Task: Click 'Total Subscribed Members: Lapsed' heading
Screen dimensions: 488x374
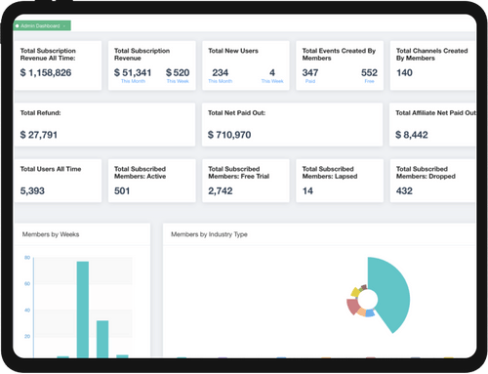Action: pos(330,173)
